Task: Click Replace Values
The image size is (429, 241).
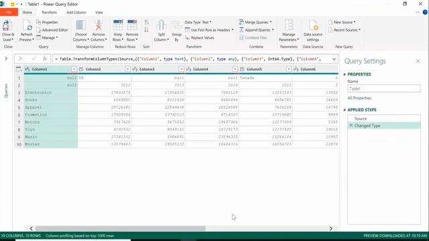Action: tap(200, 37)
